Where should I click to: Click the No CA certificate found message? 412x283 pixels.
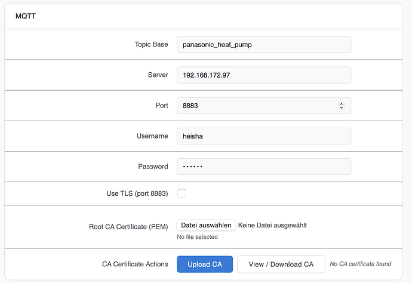pos(361,264)
